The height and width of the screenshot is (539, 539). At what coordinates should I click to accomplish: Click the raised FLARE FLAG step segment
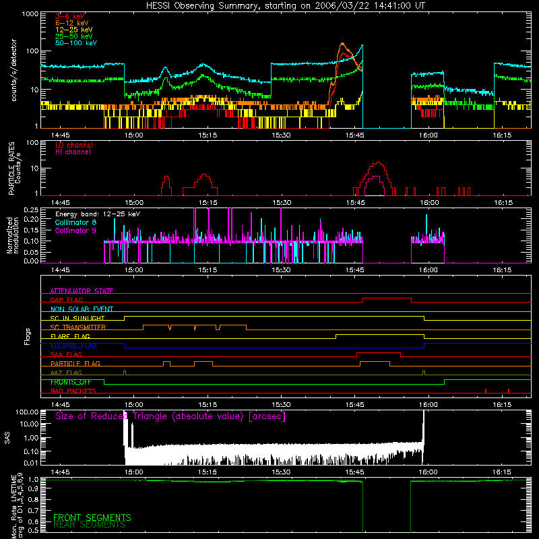380,334
